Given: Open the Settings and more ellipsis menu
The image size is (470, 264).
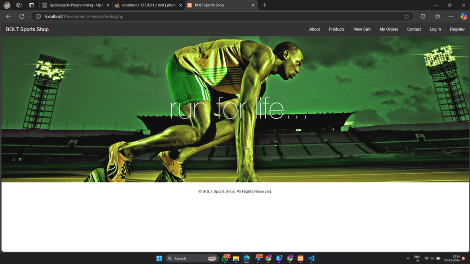Looking at the screenshot, I should tap(451, 16).
